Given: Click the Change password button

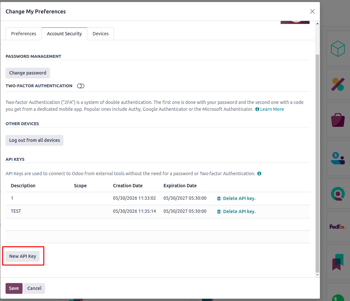Looking at the screenshot, I should (28, 73).
